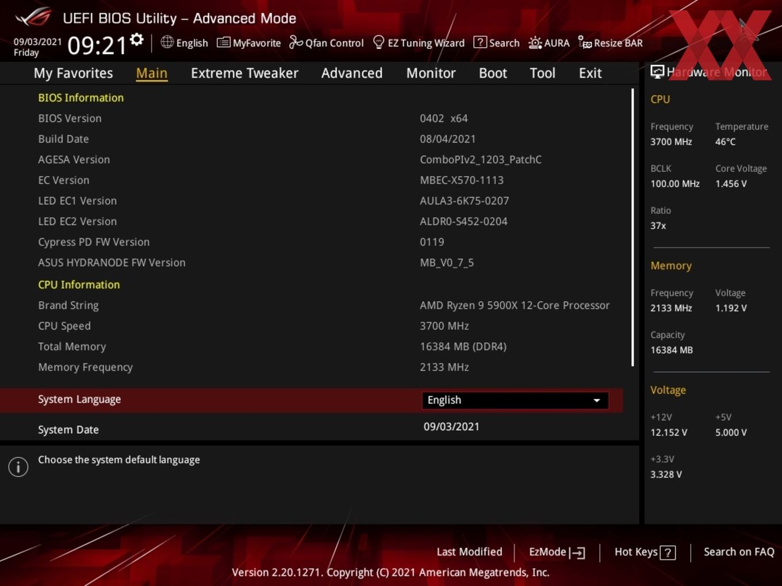Click the CPU Information heading

(79, 285)
